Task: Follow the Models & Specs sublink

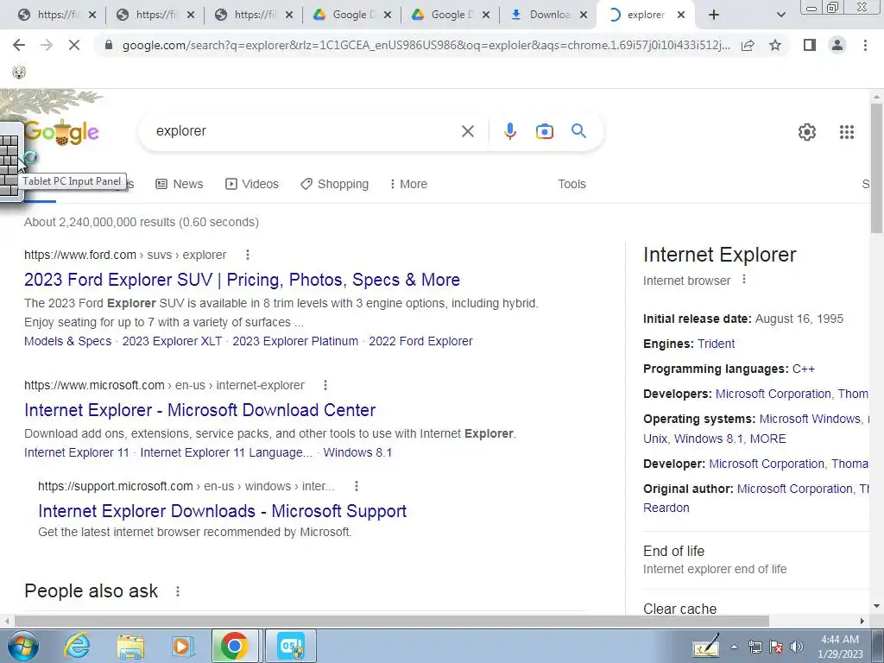Action: pyautogui.click(x=67, y=341)
